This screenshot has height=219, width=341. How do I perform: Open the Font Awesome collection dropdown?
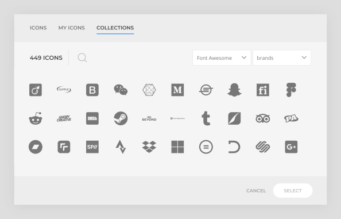click(222, 57)
